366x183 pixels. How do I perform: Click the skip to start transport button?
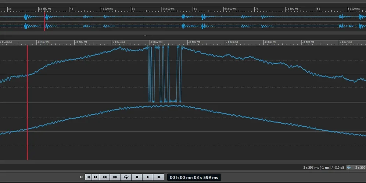(88, 177)
